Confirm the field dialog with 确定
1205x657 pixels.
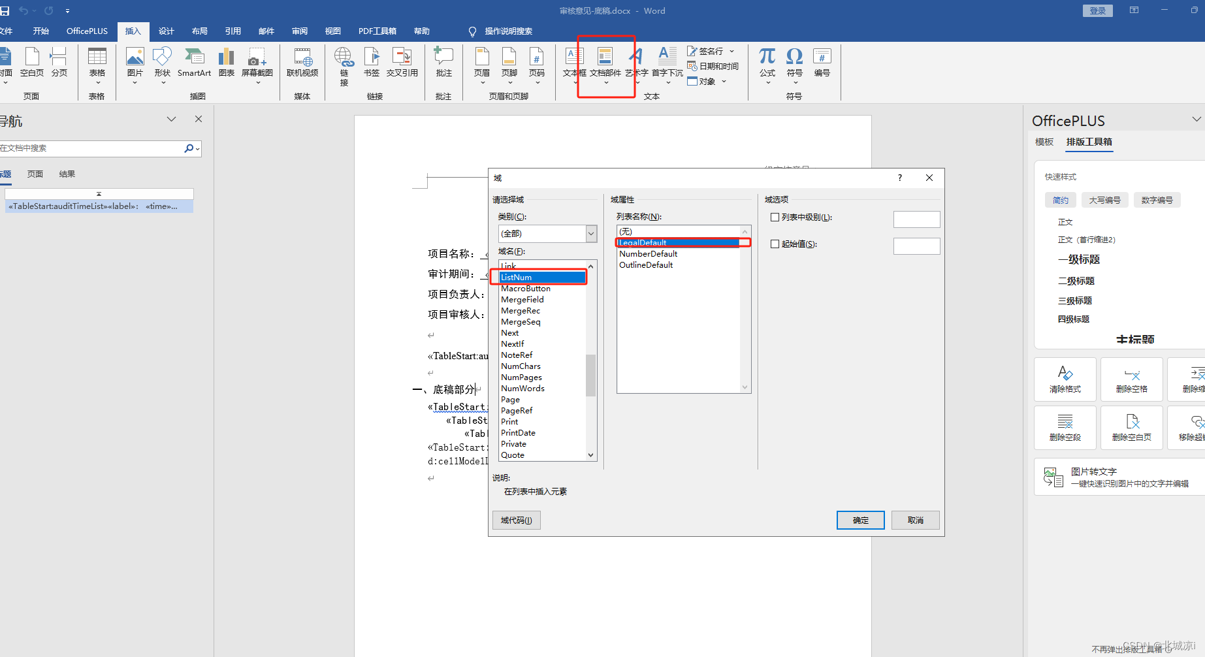click(860, 520)
